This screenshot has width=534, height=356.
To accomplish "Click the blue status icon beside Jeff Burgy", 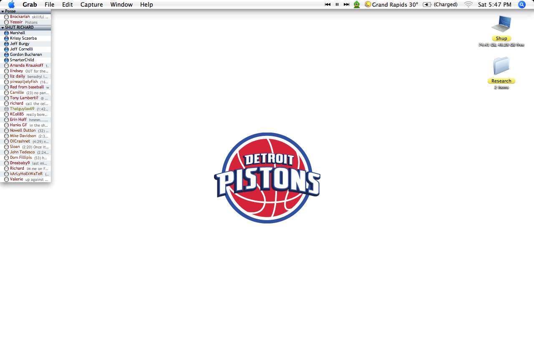I will pyautogui.click(x=6, y=44).
